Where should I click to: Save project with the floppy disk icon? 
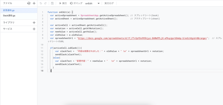(x=52, y=3)
